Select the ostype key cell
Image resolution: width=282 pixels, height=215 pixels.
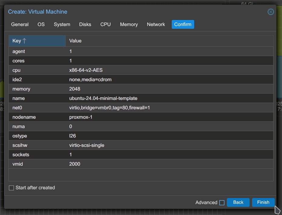coord(37,136)
